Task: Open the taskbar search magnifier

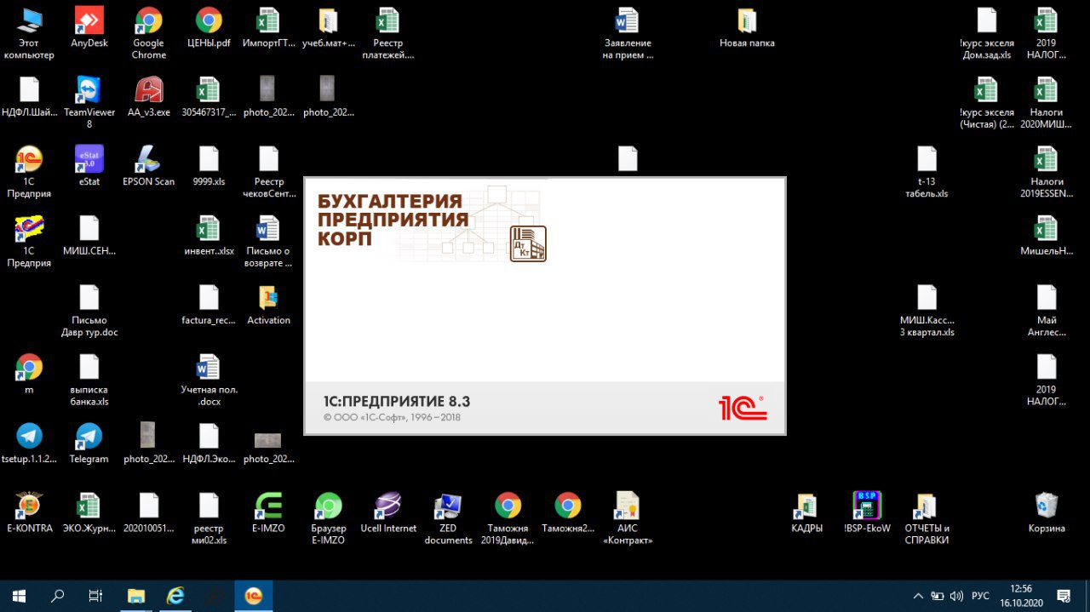Action: (x=58, y=596)
